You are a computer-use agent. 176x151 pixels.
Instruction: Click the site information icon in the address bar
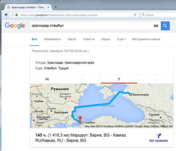click(13, 15)
